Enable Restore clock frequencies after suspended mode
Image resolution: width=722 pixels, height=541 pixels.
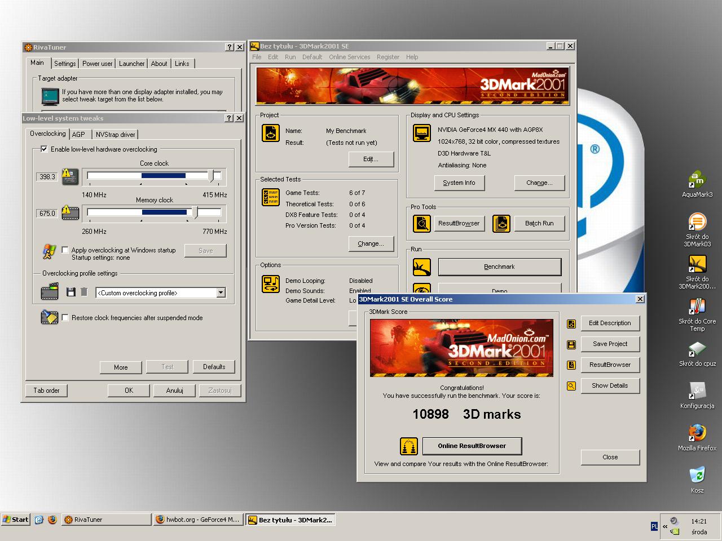click(x=65, y=318)
